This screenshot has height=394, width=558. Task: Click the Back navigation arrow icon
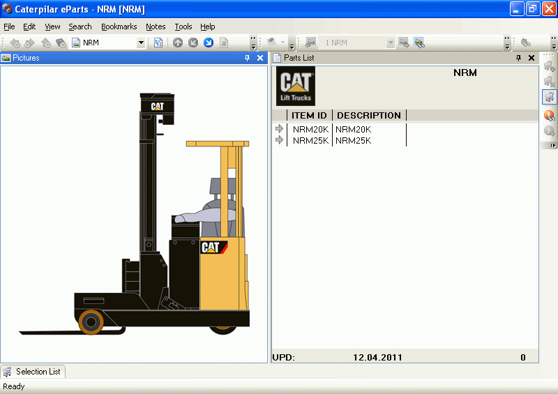pos(15,43)
